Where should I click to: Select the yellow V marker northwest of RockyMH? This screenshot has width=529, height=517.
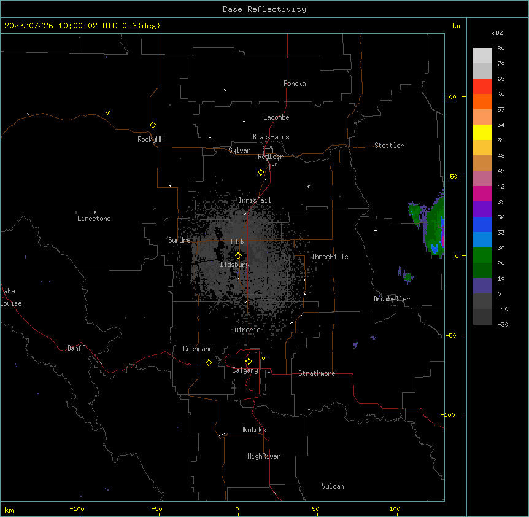(x=107, y=113)
